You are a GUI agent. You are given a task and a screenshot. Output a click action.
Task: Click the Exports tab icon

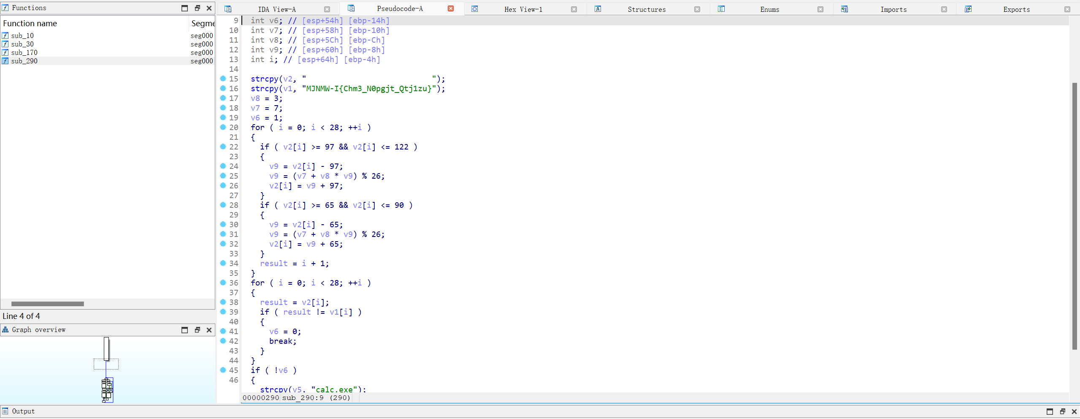click(x=968, y=9)
